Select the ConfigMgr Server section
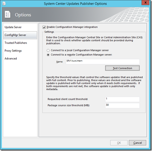Screen dimensions: 152x151 point(20,35)
